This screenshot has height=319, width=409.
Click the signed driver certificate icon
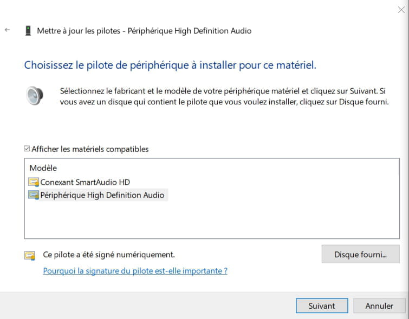click(x=29, y=256)
